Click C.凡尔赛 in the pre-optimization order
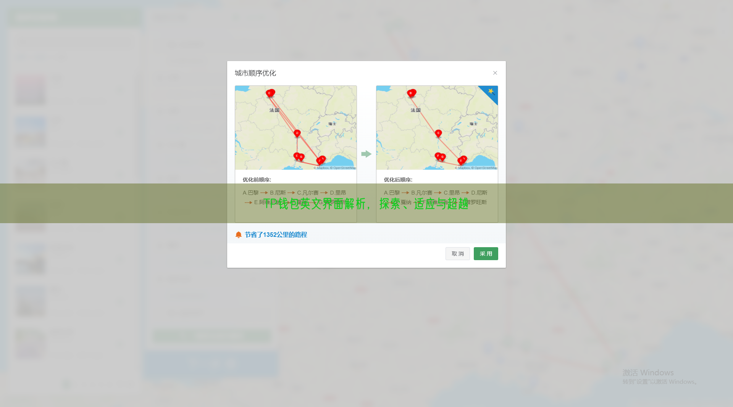 pos(308,193)
